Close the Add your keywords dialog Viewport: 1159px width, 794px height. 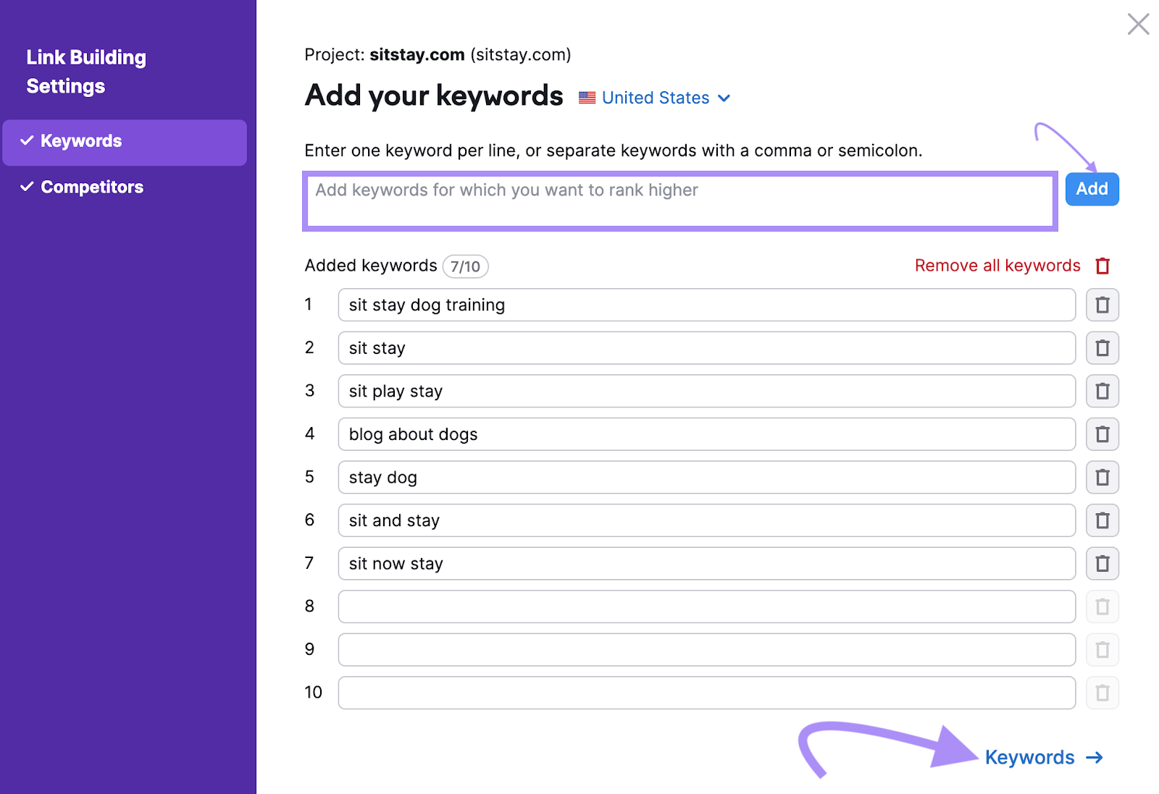[x=1138, y=24]
